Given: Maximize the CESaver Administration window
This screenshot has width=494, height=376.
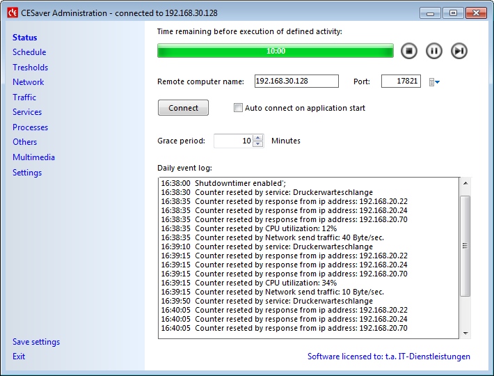Looking at the screenshot, I should click(453, 13).
